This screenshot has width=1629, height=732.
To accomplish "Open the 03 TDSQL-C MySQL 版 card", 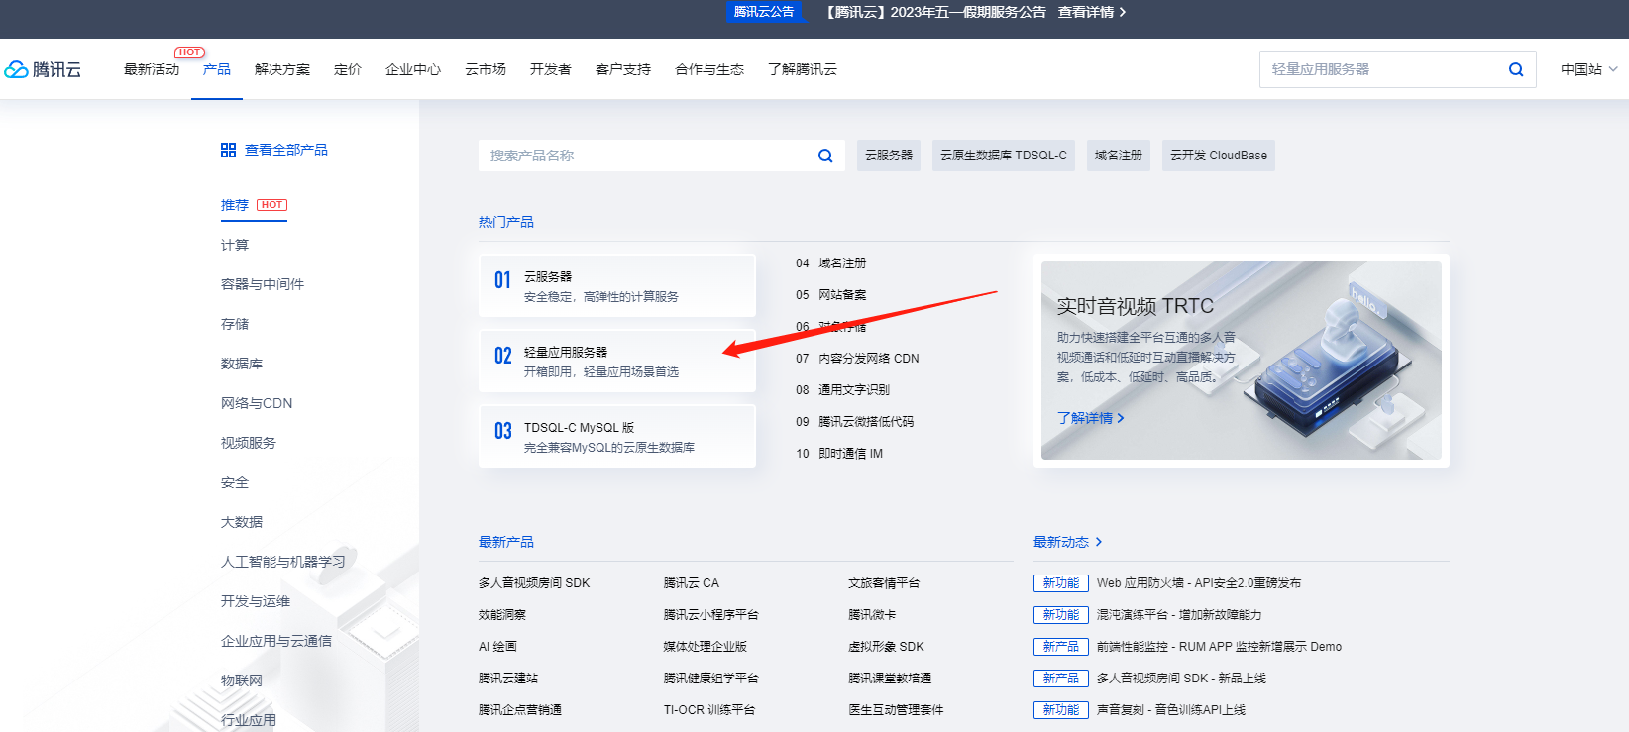I will tap(617, 436).
